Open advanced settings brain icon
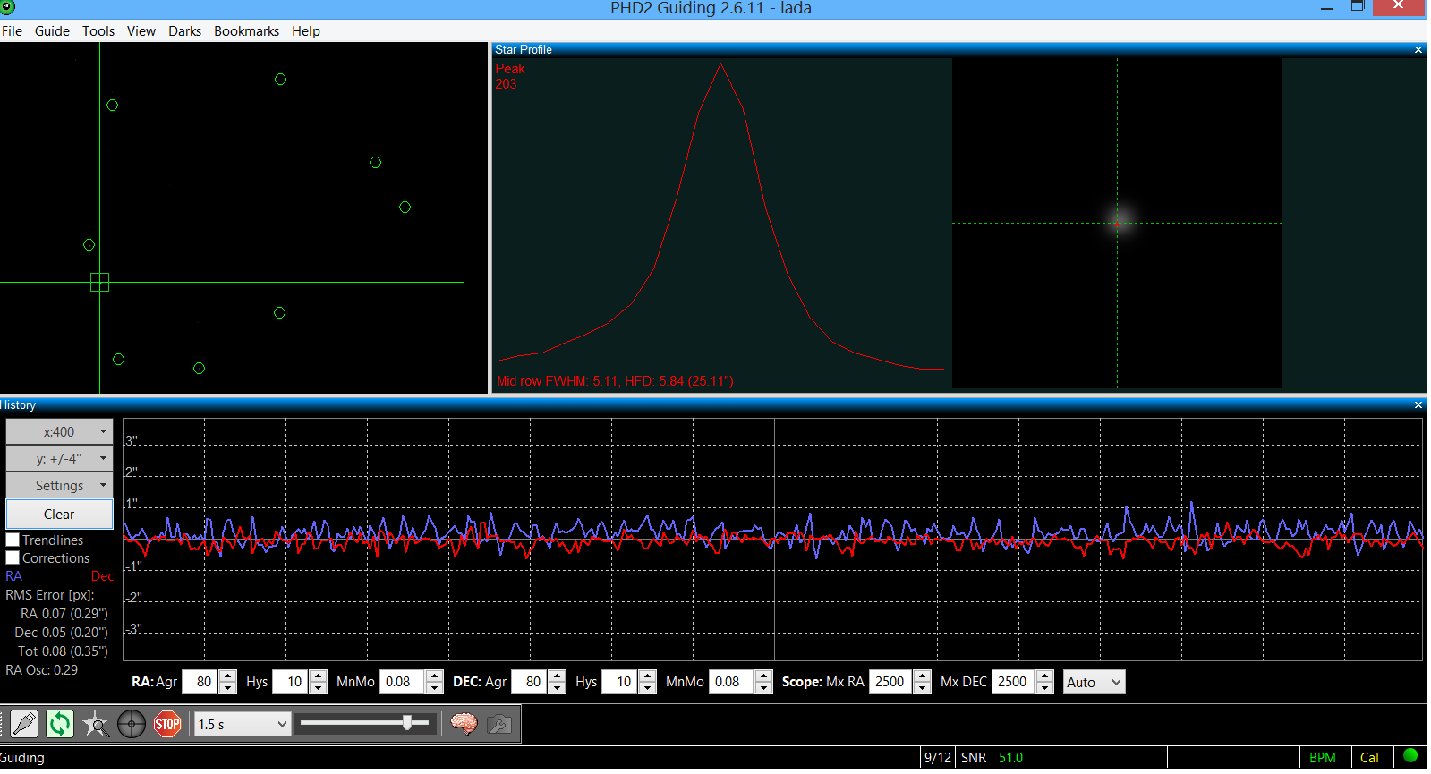The height and width of the screenshot is (774, 1431). [464, 723]
